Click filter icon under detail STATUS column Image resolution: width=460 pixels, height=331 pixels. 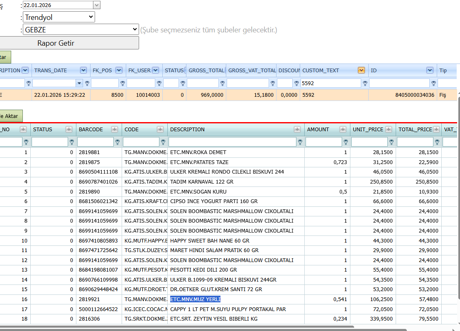point(72,142)
